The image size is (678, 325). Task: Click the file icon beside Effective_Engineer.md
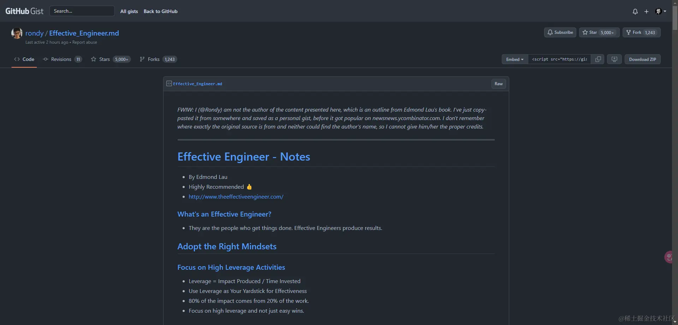pos(169,84)
